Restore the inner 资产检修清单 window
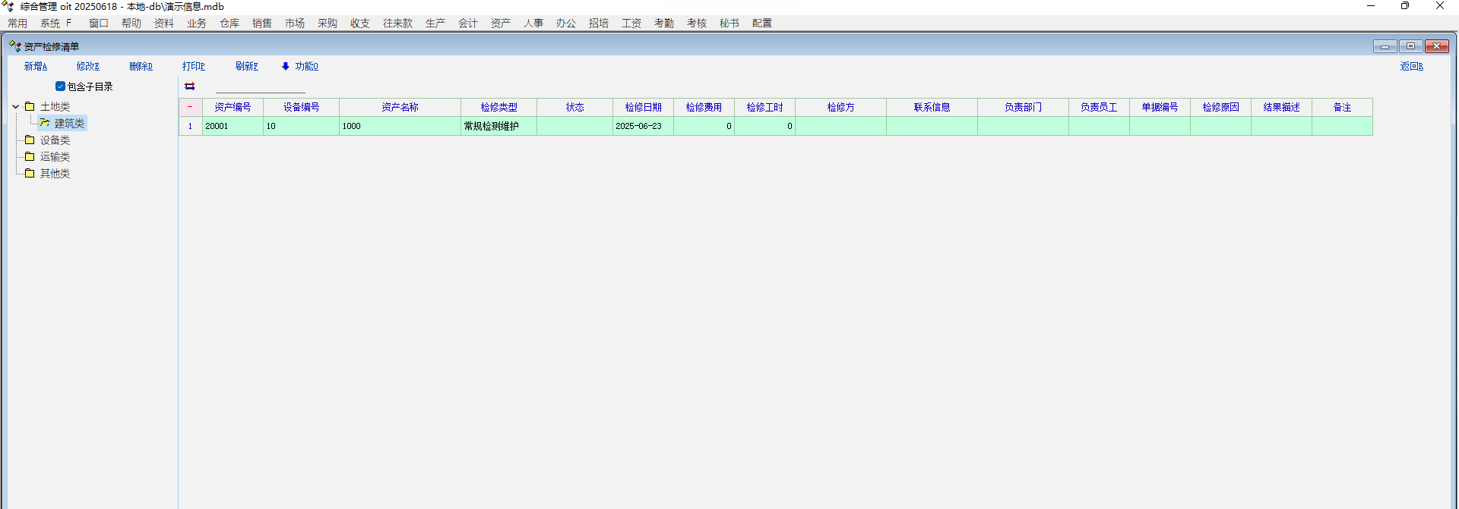Viewport: 1459px width, 509px height. [1410, 46]
